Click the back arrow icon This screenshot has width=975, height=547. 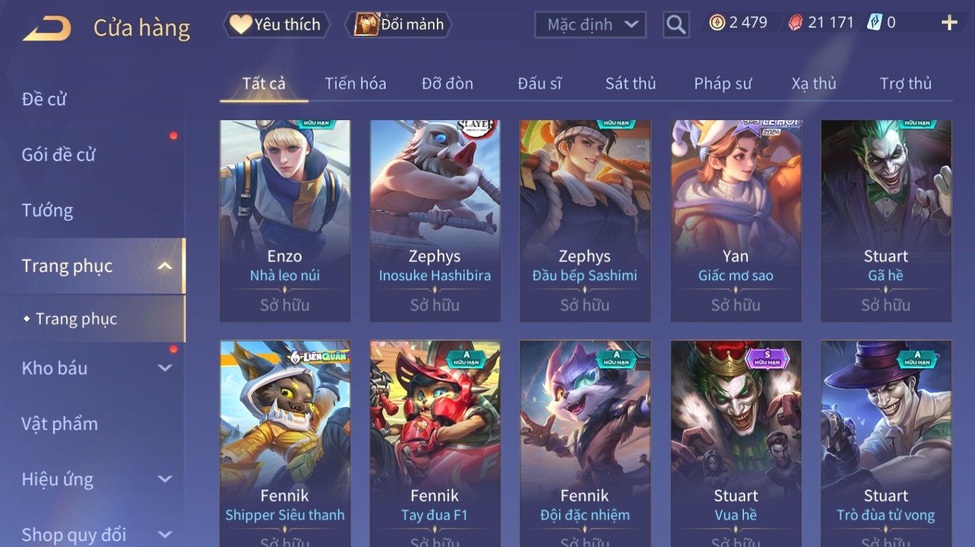[x=47, y=29]
